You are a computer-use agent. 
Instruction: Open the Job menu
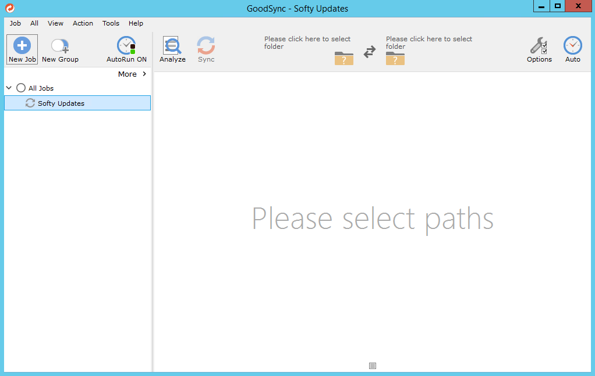click(x=15, y=23)
